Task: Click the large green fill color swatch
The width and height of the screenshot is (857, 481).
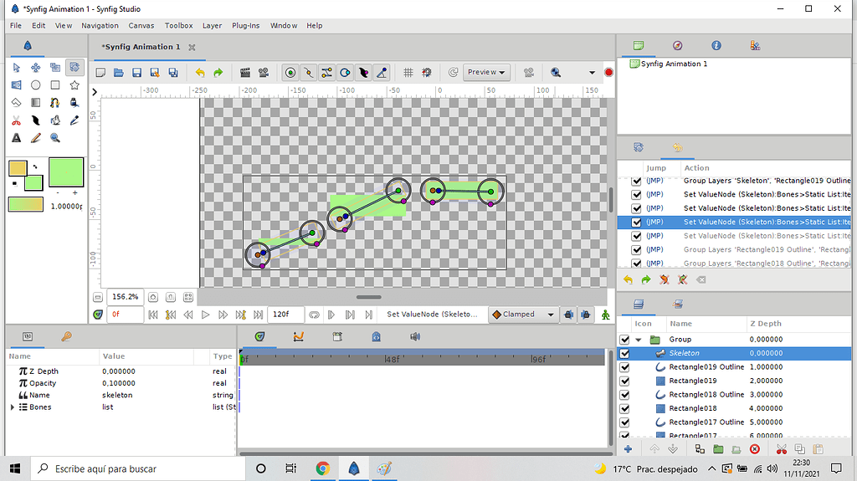Action: click(x=66, y=172)
